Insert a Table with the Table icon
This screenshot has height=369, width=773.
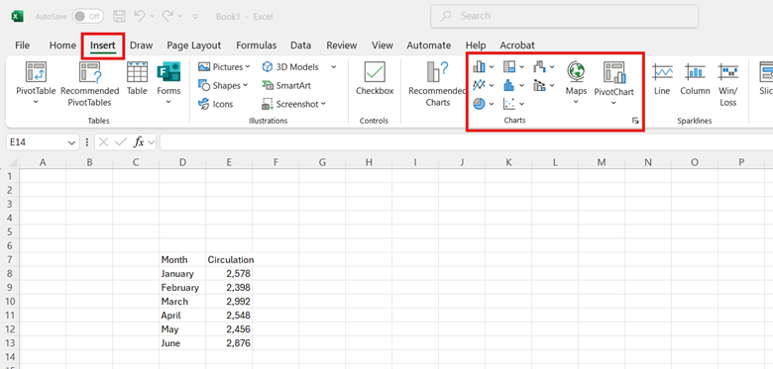pyautogui.click(x=137, y=72)
